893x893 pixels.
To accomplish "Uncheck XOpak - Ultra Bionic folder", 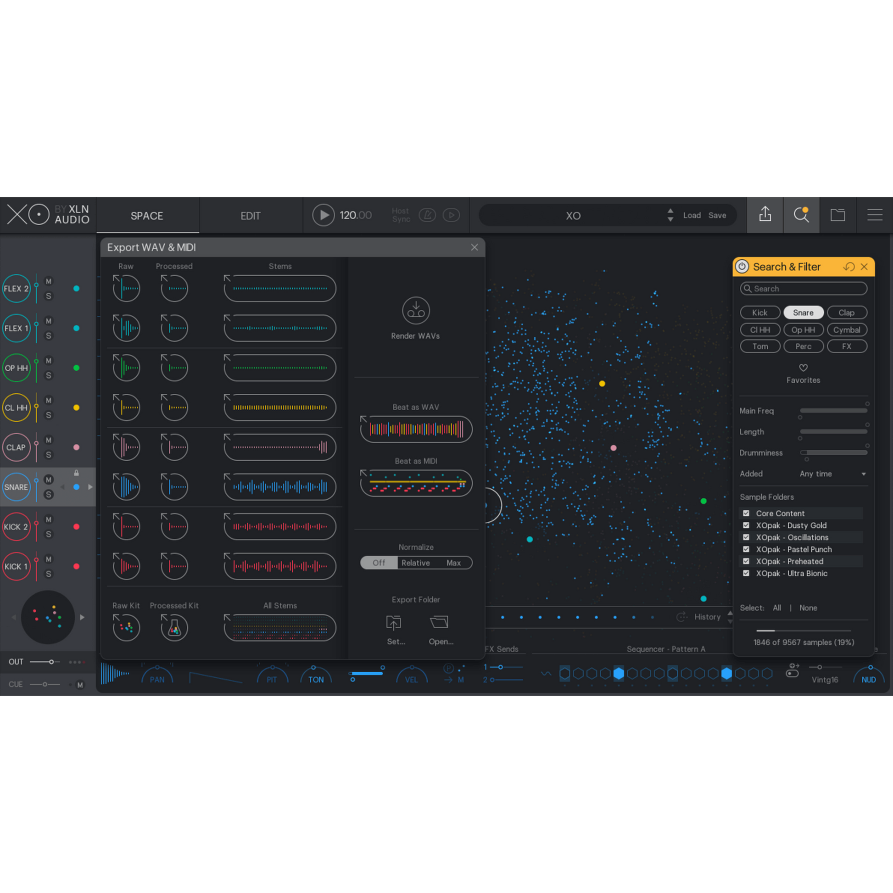I will coord(746,573).
